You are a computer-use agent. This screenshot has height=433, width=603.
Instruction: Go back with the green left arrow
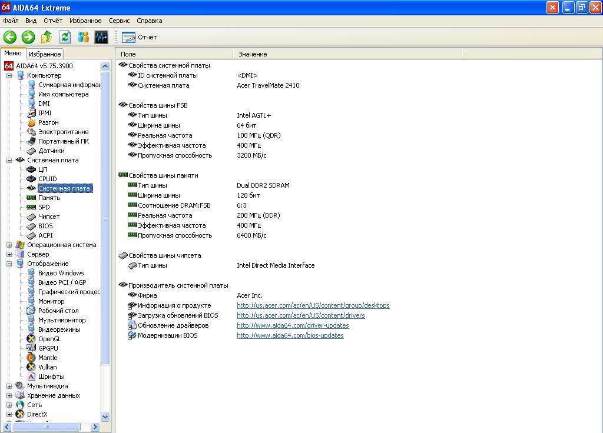(x=10, y=37)
